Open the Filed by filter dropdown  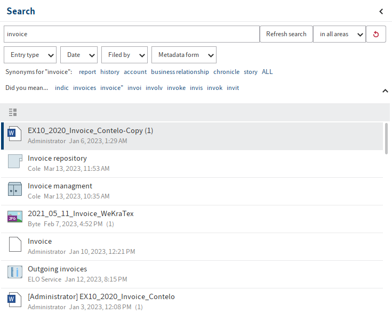[124, 55]
